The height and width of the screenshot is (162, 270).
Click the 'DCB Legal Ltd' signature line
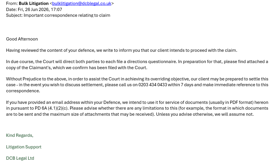(20, 158)
